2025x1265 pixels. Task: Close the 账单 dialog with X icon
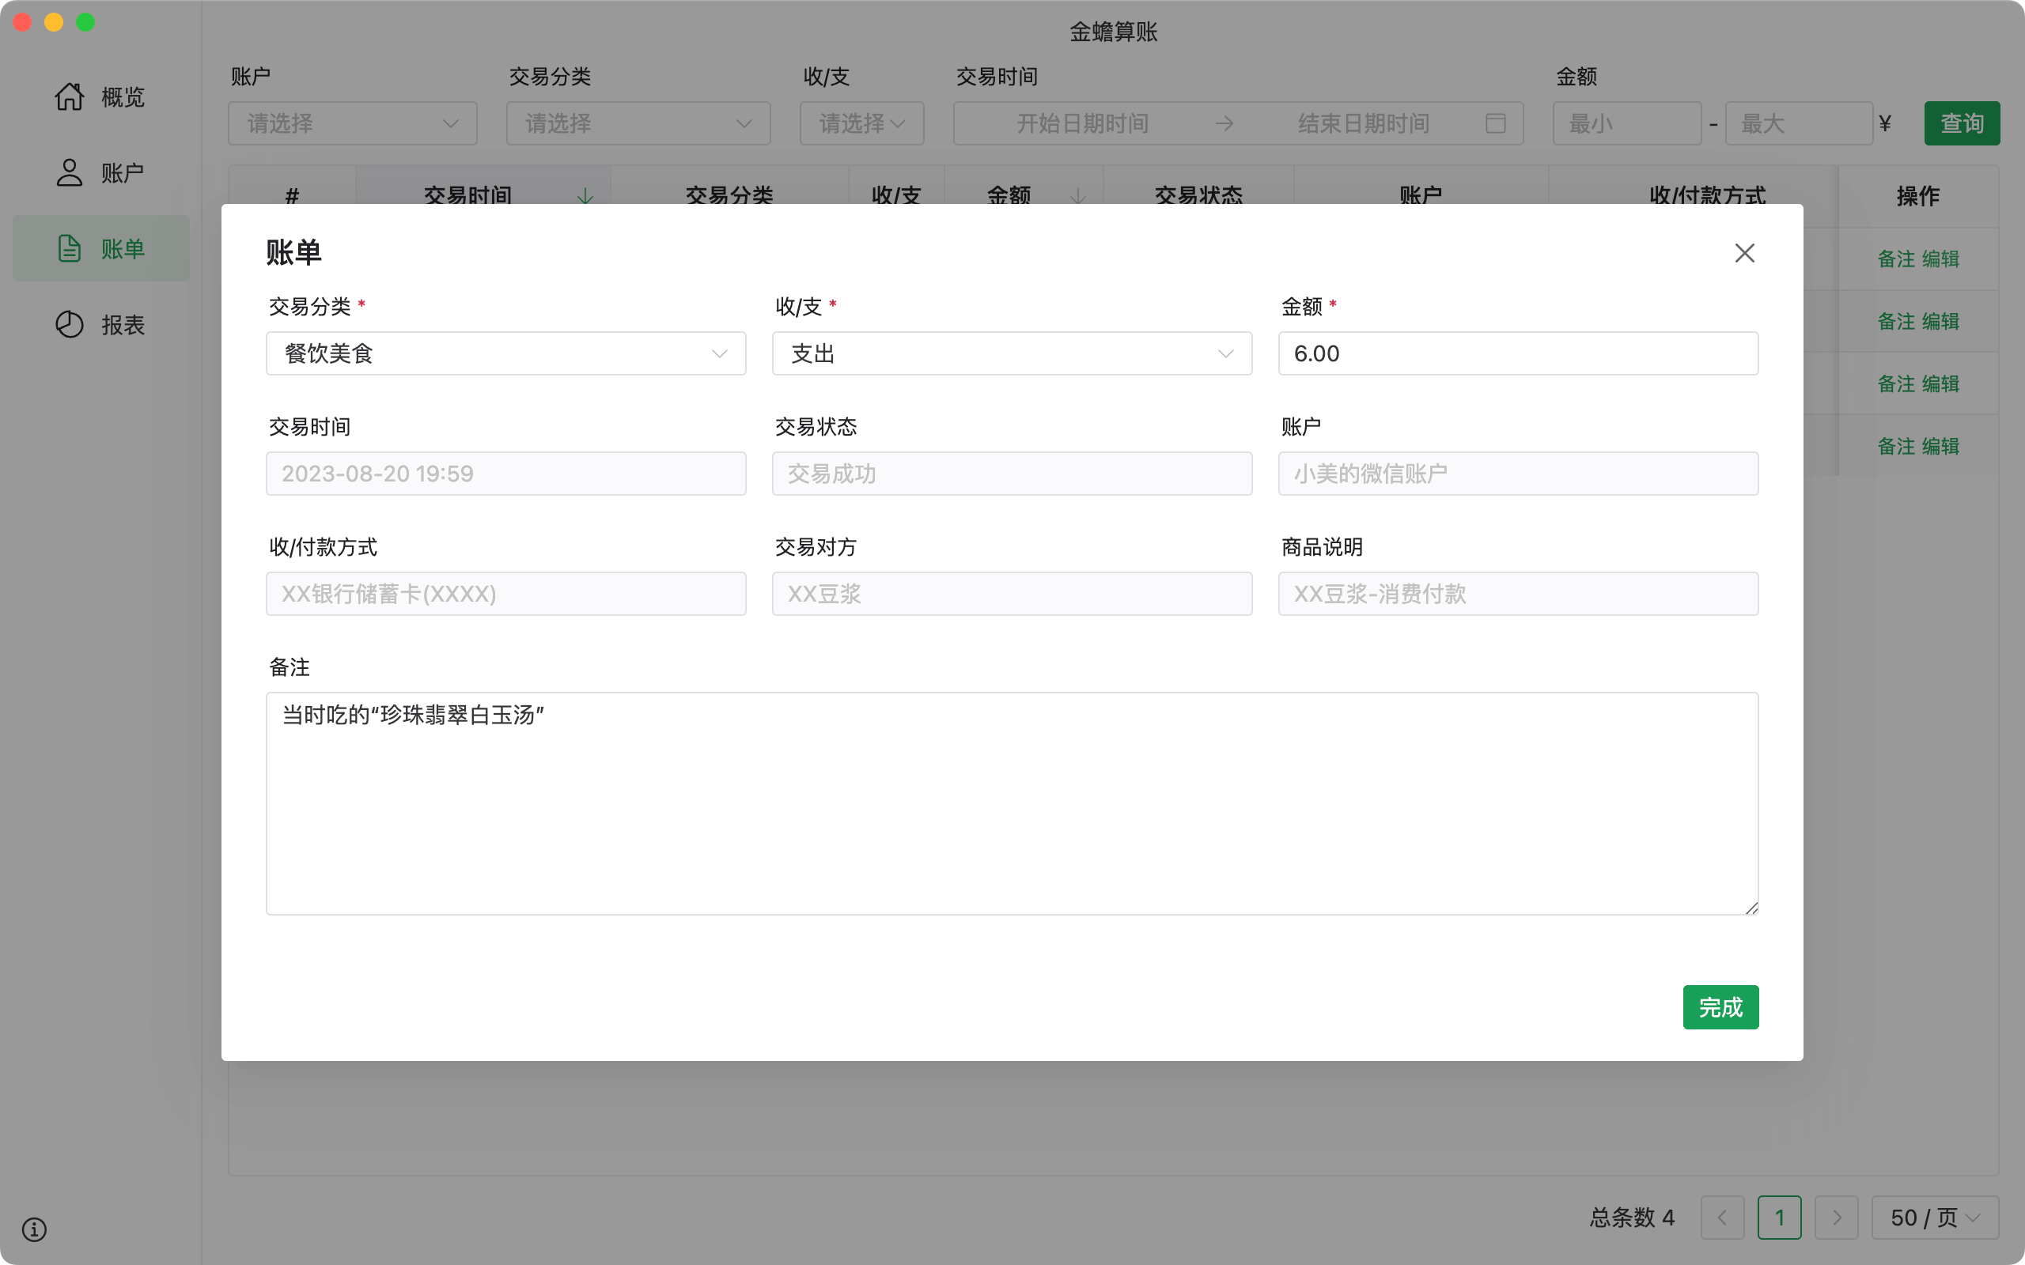pyautogui.click(x=1744, y=253)
